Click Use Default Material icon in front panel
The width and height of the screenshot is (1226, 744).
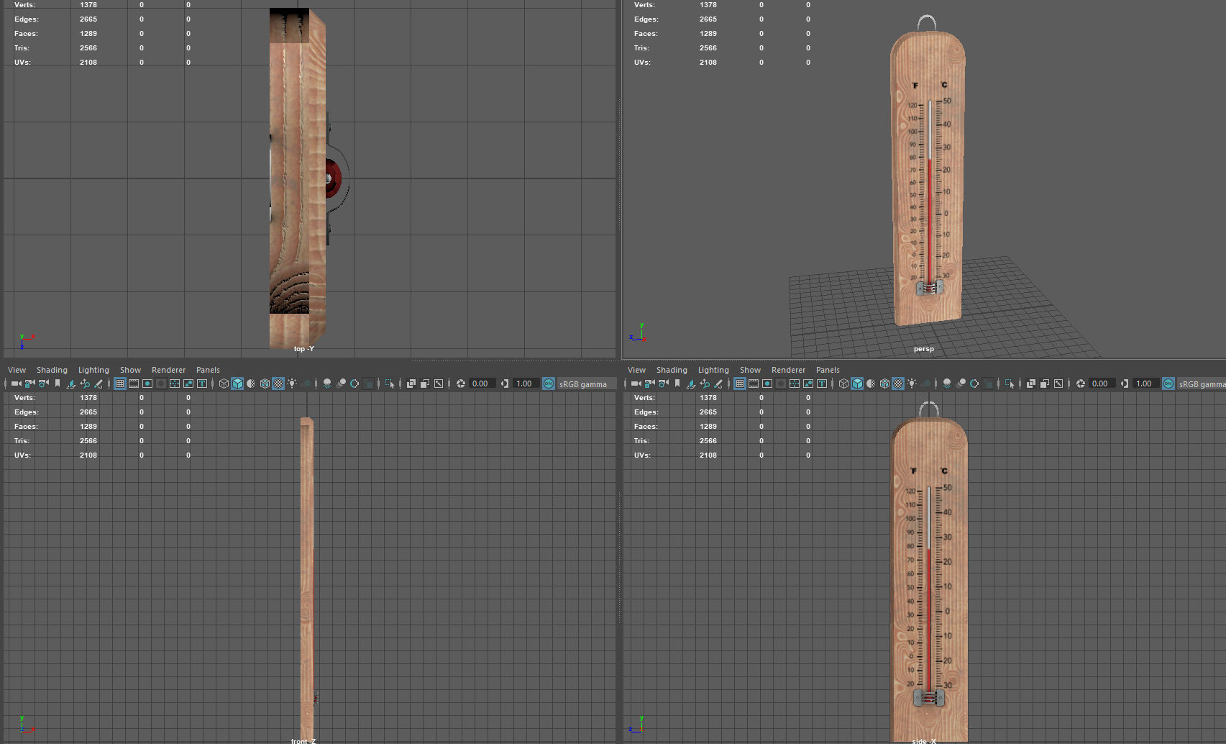pyautogui.click(x=251, y=384)
